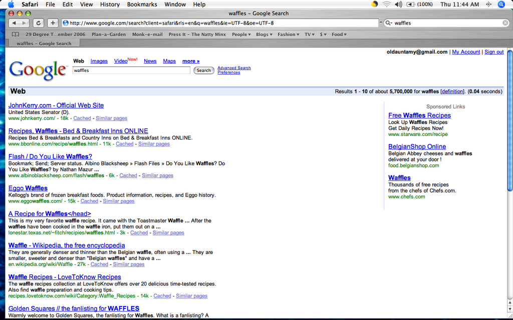513x320 pixels.
Task: Open the View menu
Action: click(x=86, y=4)
